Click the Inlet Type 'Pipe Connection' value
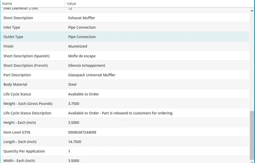 tap(82, 27)
